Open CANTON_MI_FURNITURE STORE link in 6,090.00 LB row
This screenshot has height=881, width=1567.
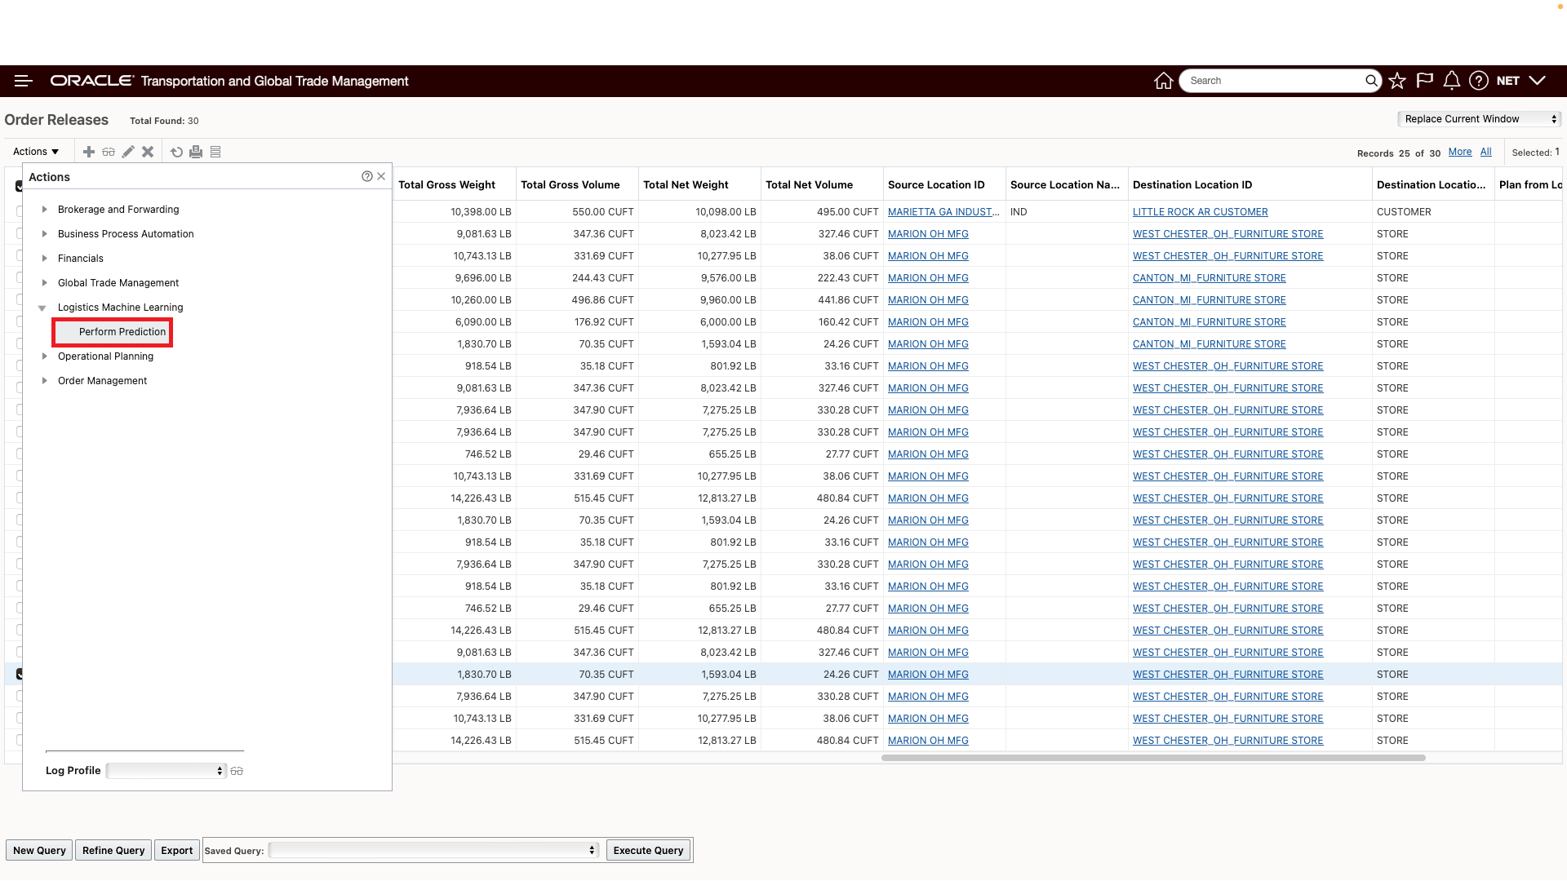point(1209,322)
